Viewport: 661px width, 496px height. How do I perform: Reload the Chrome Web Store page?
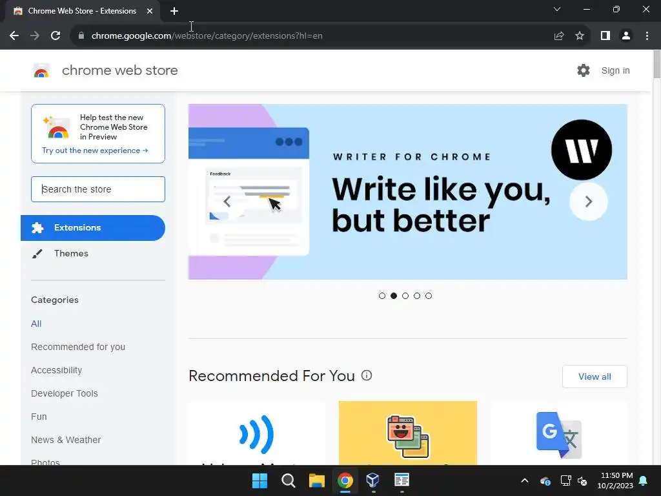pyautogui.click(x=56, y=36)
